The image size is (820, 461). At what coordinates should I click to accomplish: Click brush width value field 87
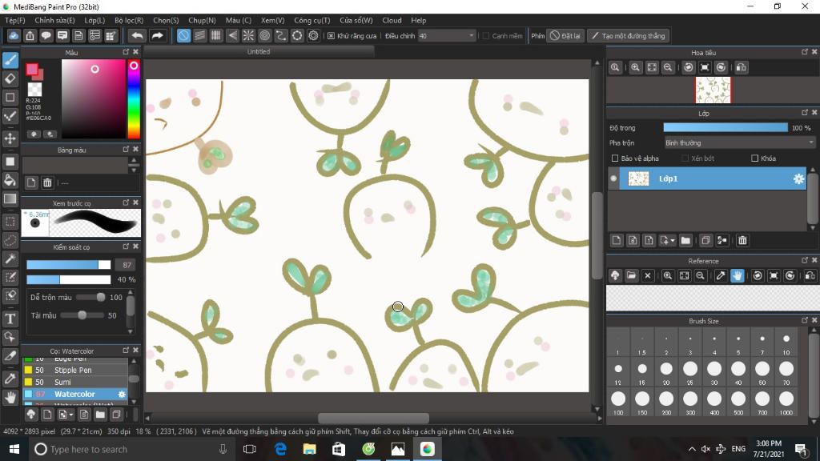click(x=126, y=265)
